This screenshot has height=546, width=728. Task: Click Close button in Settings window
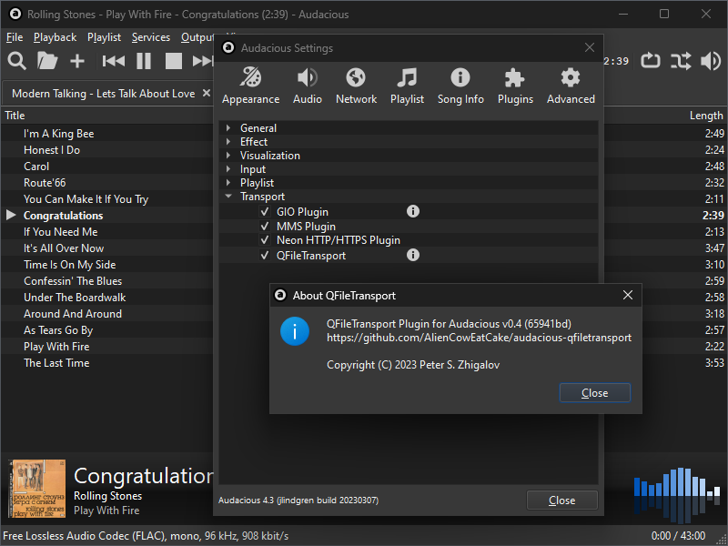pyautogui.click(x=561, y=500)
